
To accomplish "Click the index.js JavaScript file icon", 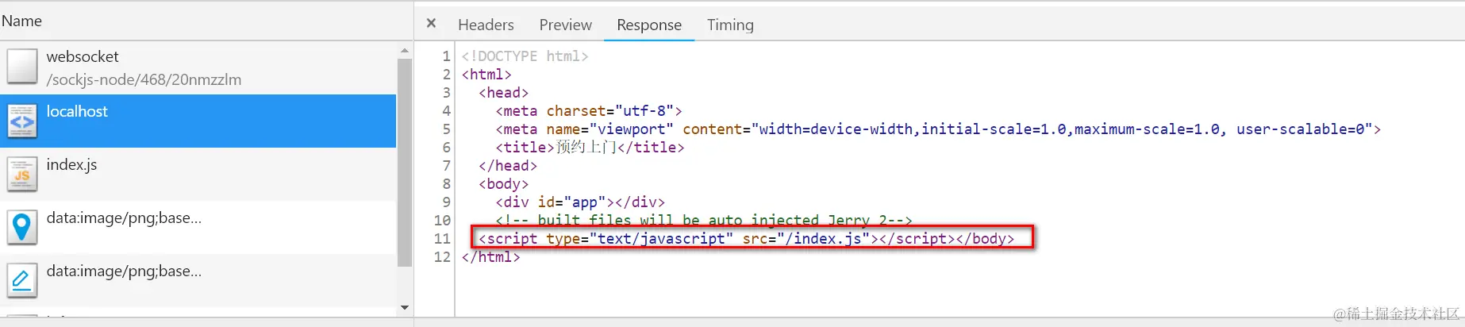I will coord(22,174).
